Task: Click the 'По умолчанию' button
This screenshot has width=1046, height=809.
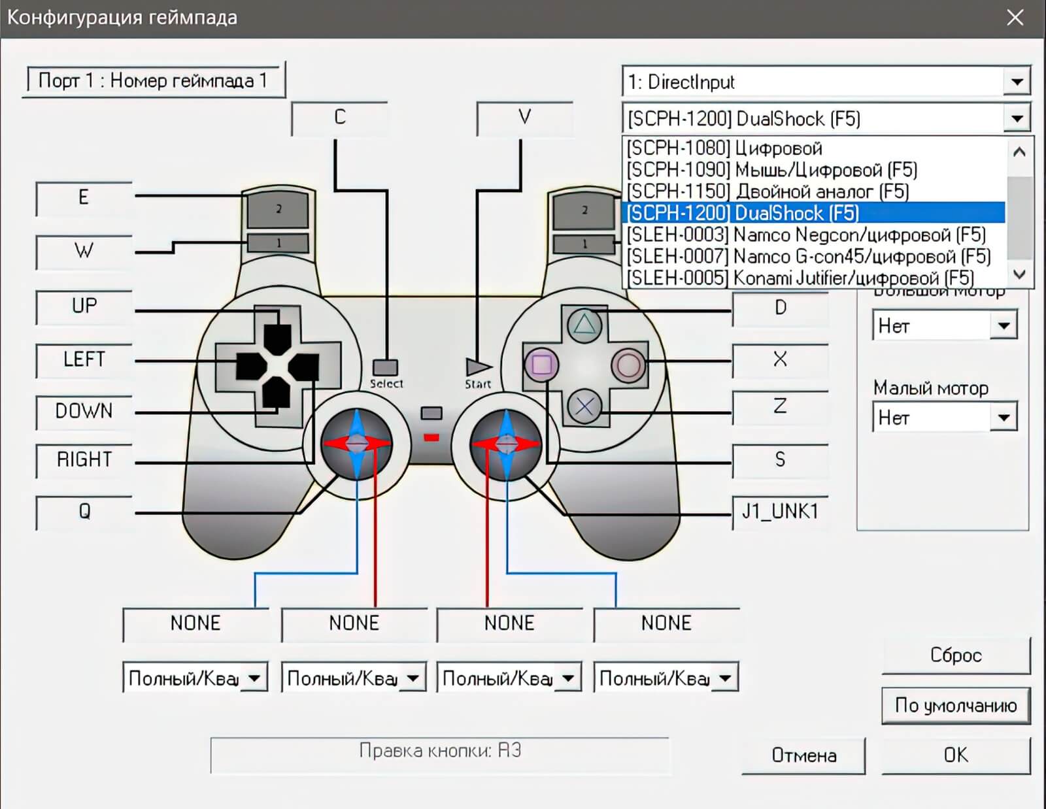Action: [x=956, y=706]
